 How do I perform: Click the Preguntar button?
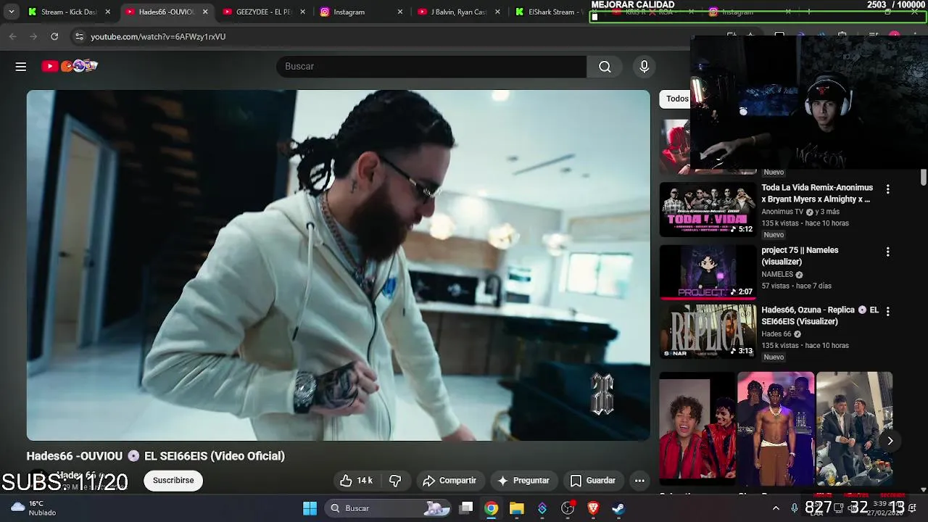(523, 481)
